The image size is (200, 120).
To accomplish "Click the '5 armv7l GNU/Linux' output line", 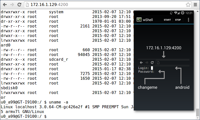I will coord(22,111).
